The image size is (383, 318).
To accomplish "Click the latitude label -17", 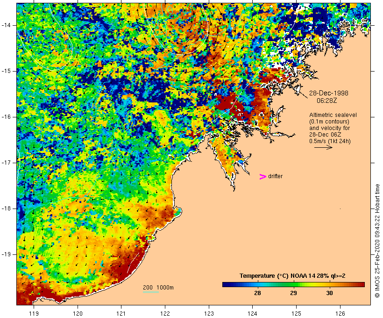I will coord(6,163).
